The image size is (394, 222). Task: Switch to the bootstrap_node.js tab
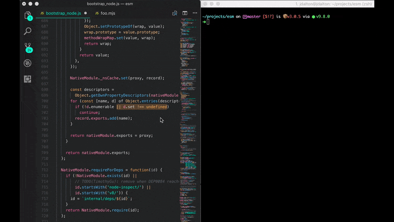(64, 13)
